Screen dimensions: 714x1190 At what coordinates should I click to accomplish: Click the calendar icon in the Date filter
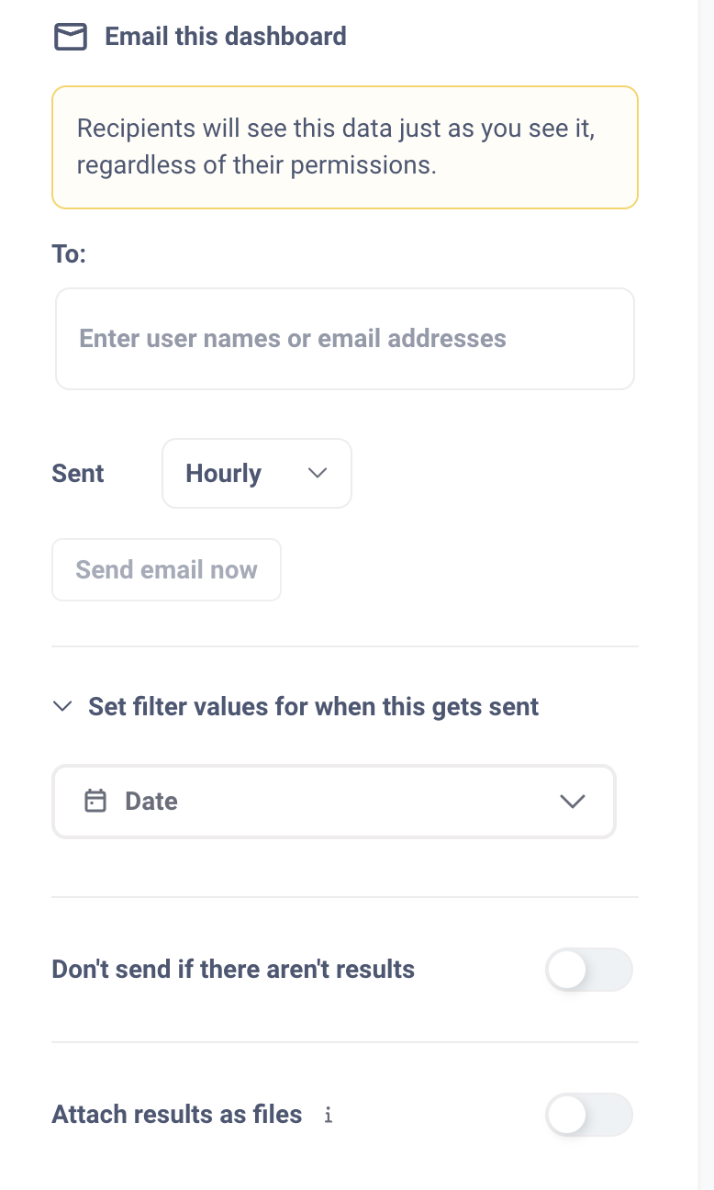95,801
